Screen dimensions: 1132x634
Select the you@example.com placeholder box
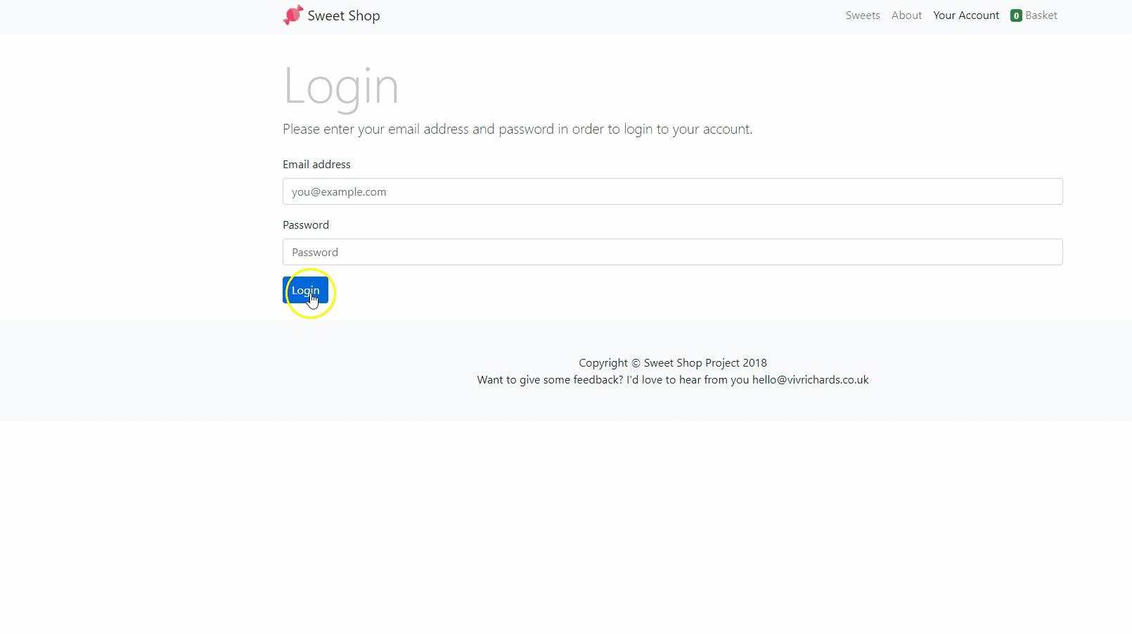point(672,191)
